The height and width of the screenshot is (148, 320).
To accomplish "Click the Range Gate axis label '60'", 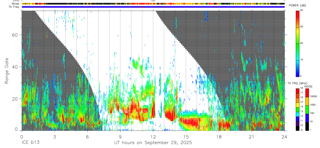I will (x=15, y=35).
